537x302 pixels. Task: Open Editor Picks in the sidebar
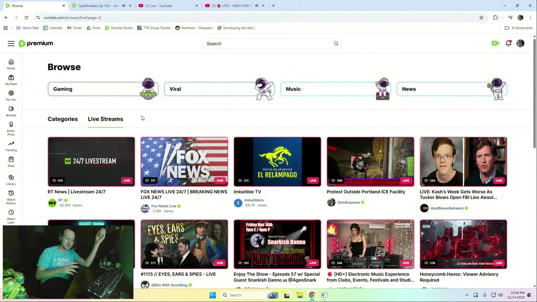[x=11, y=128]
